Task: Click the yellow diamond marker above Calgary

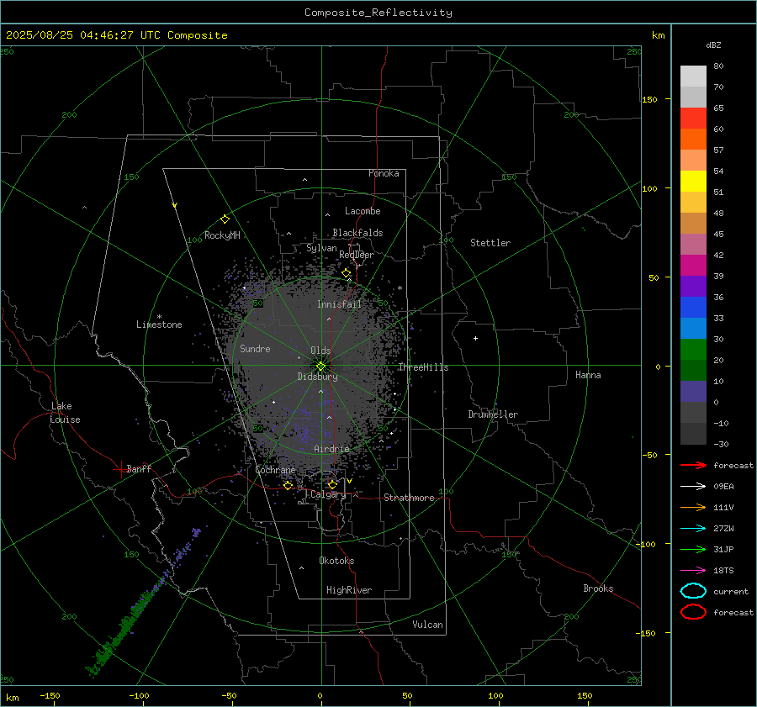Action: pos(332,484)
